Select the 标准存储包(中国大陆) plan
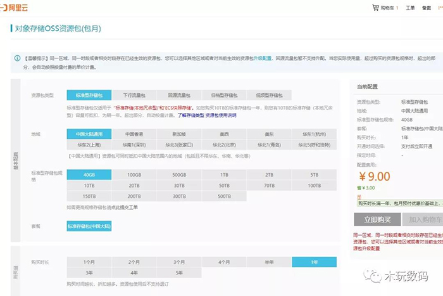The height and width of the screenshot is (296, 443). (x=89, y=226)
